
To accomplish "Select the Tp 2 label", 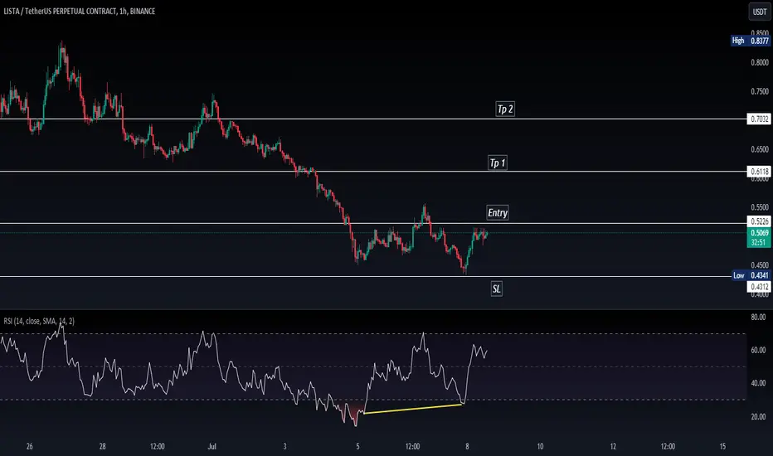I will [505, 109].
